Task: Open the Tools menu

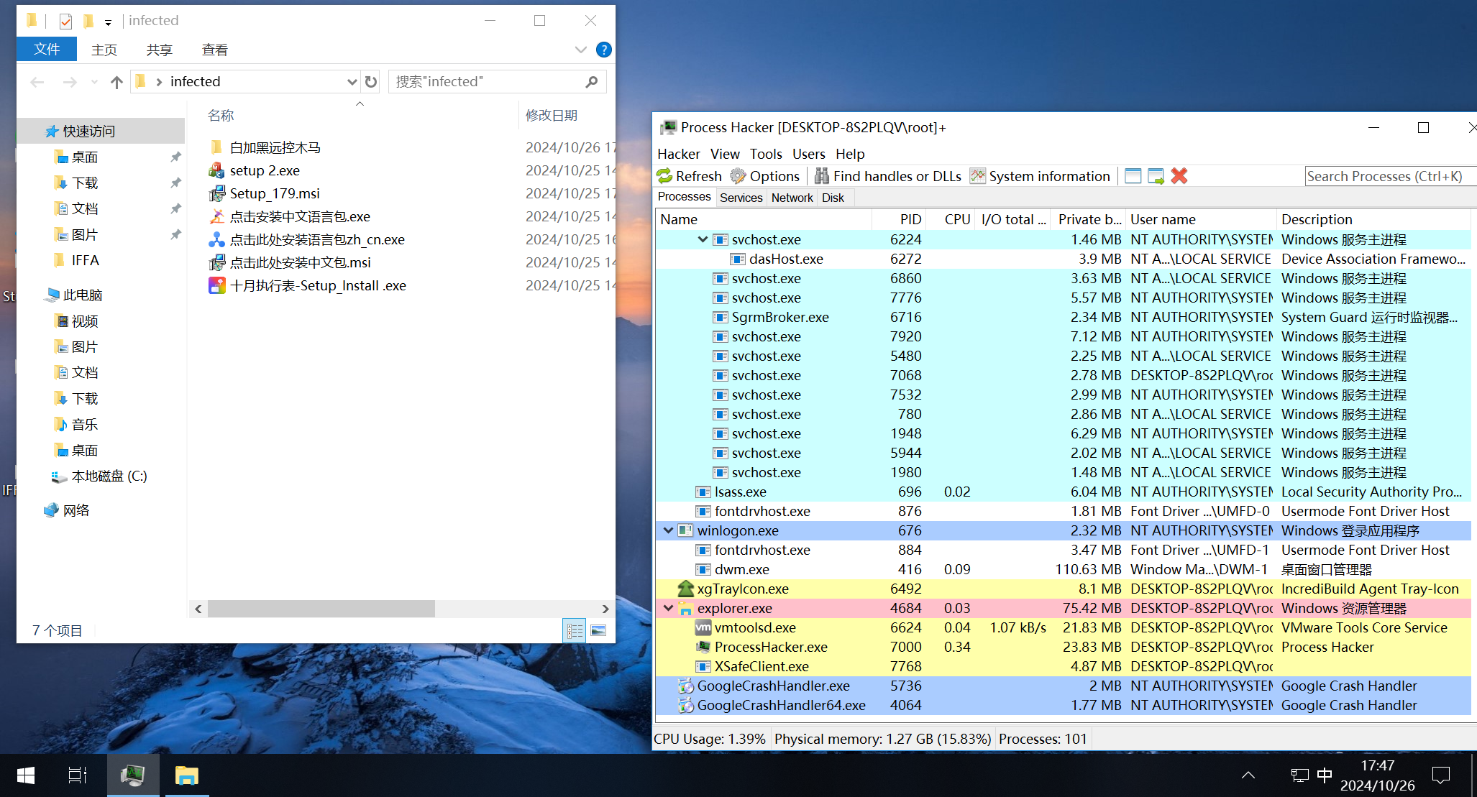Action: coord(766,154)
